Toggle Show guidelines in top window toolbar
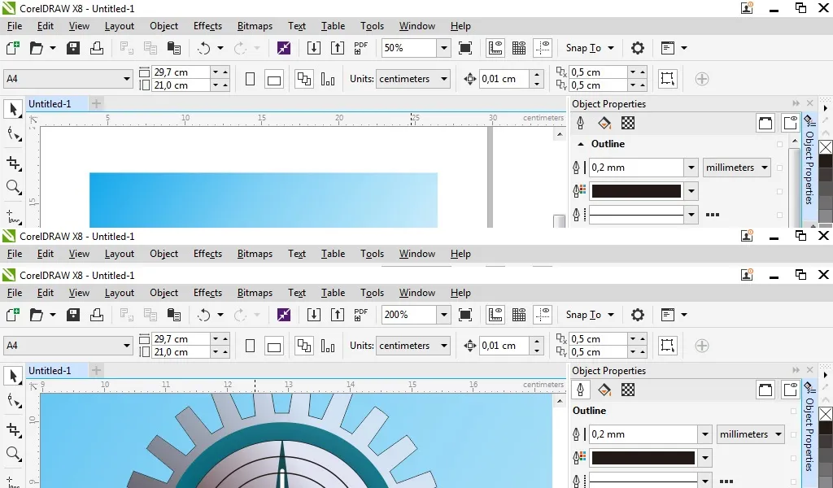Viewport: 833px width, 488px height. [x=543, y=48]
